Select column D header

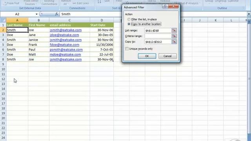tap(102, 20)
